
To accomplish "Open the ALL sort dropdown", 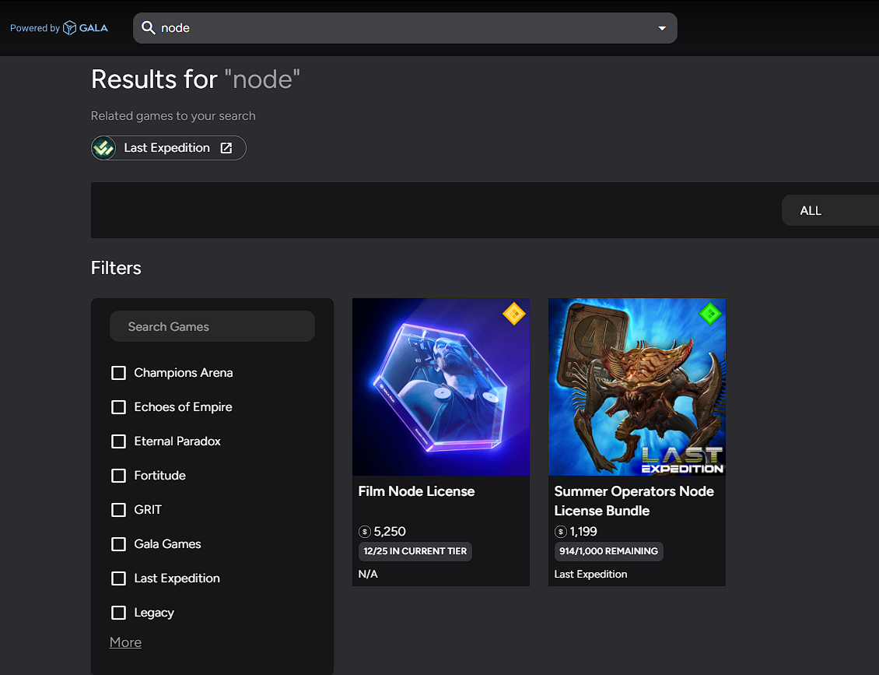I will pos(830,210).
